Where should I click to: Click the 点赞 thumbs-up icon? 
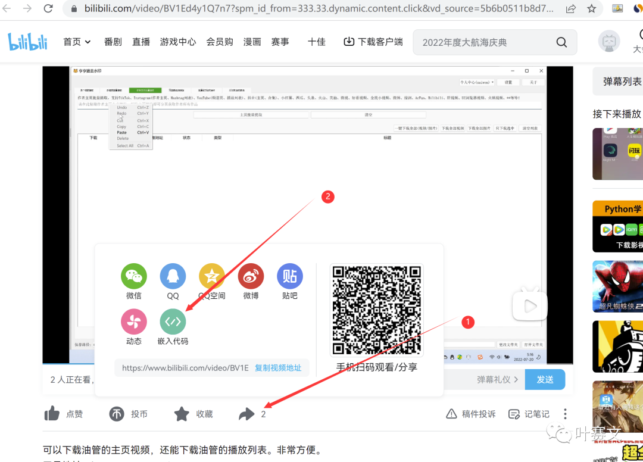point(52,414)
